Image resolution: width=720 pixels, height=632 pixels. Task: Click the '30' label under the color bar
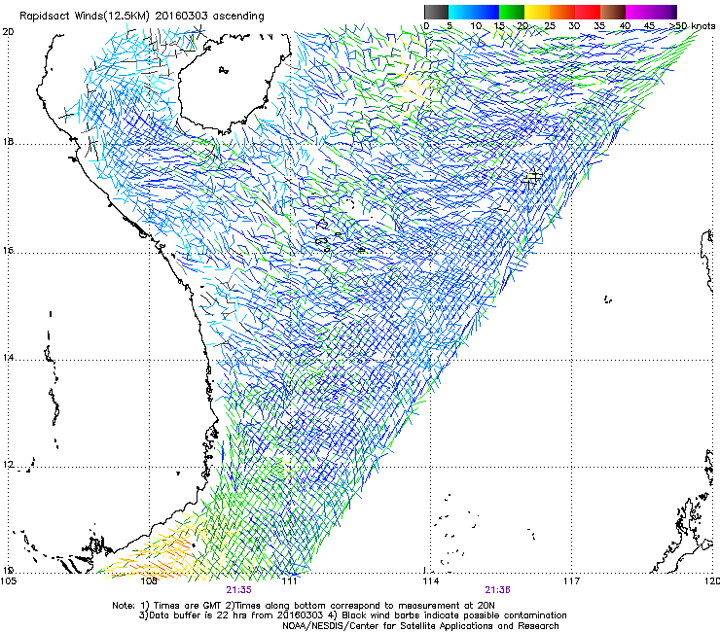click(574, 26)
